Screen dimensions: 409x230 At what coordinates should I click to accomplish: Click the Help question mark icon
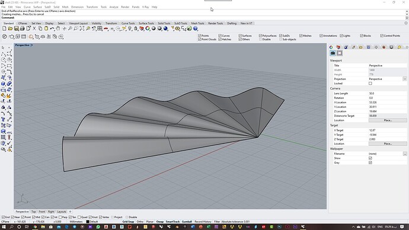pyautogui.click(x=196, y=28)
